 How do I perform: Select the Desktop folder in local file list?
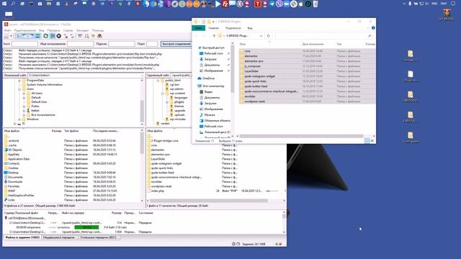click(x=13, y=173)
